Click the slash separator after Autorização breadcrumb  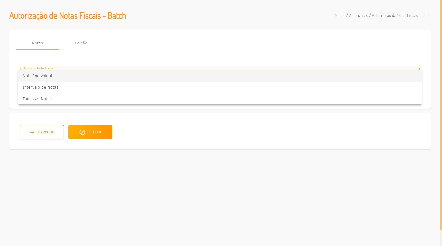pyautogui.click(x=370, y=16)
